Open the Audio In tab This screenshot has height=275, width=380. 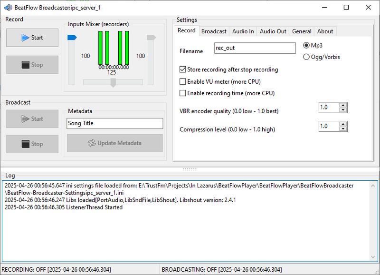[243, 31]
